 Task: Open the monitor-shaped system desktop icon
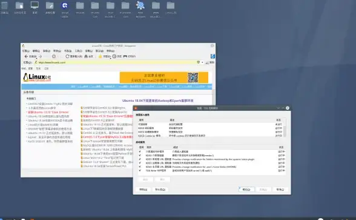pos(35,5)
